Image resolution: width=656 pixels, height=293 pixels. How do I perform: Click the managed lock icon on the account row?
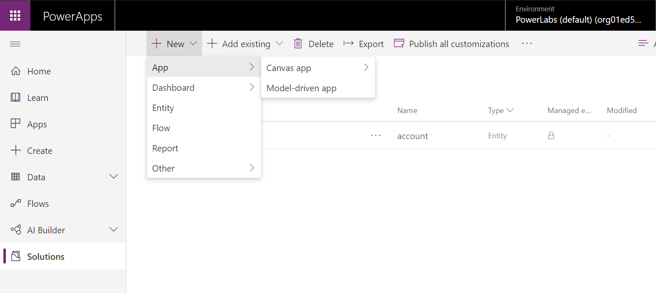pos(551,135)
